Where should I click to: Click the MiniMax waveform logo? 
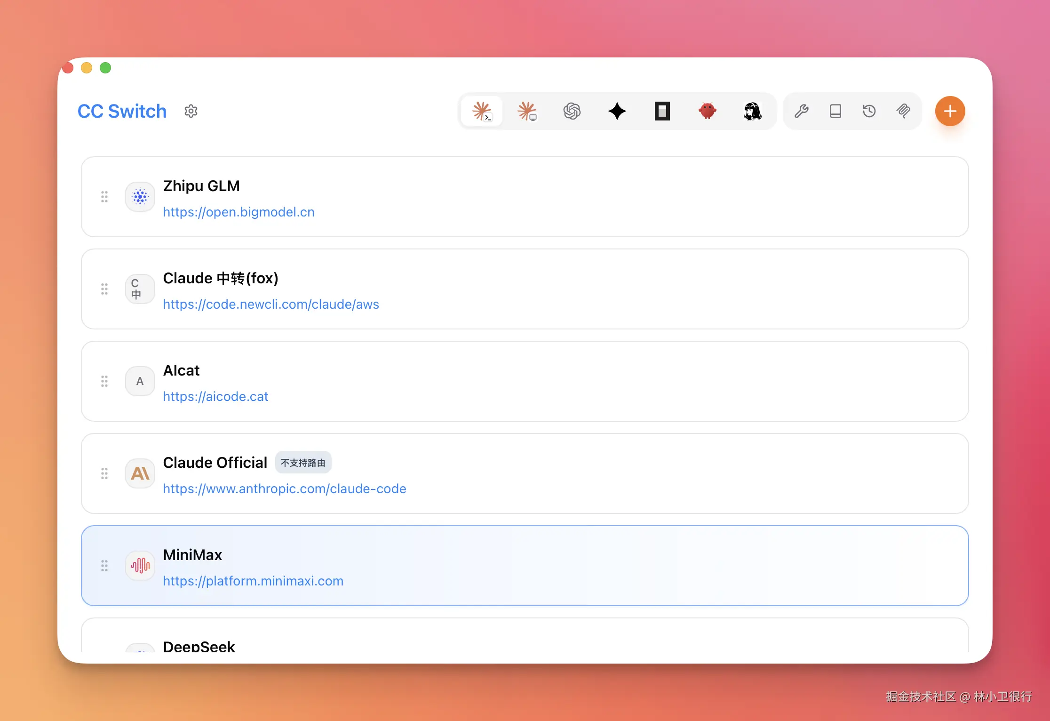tap(140, 566)
